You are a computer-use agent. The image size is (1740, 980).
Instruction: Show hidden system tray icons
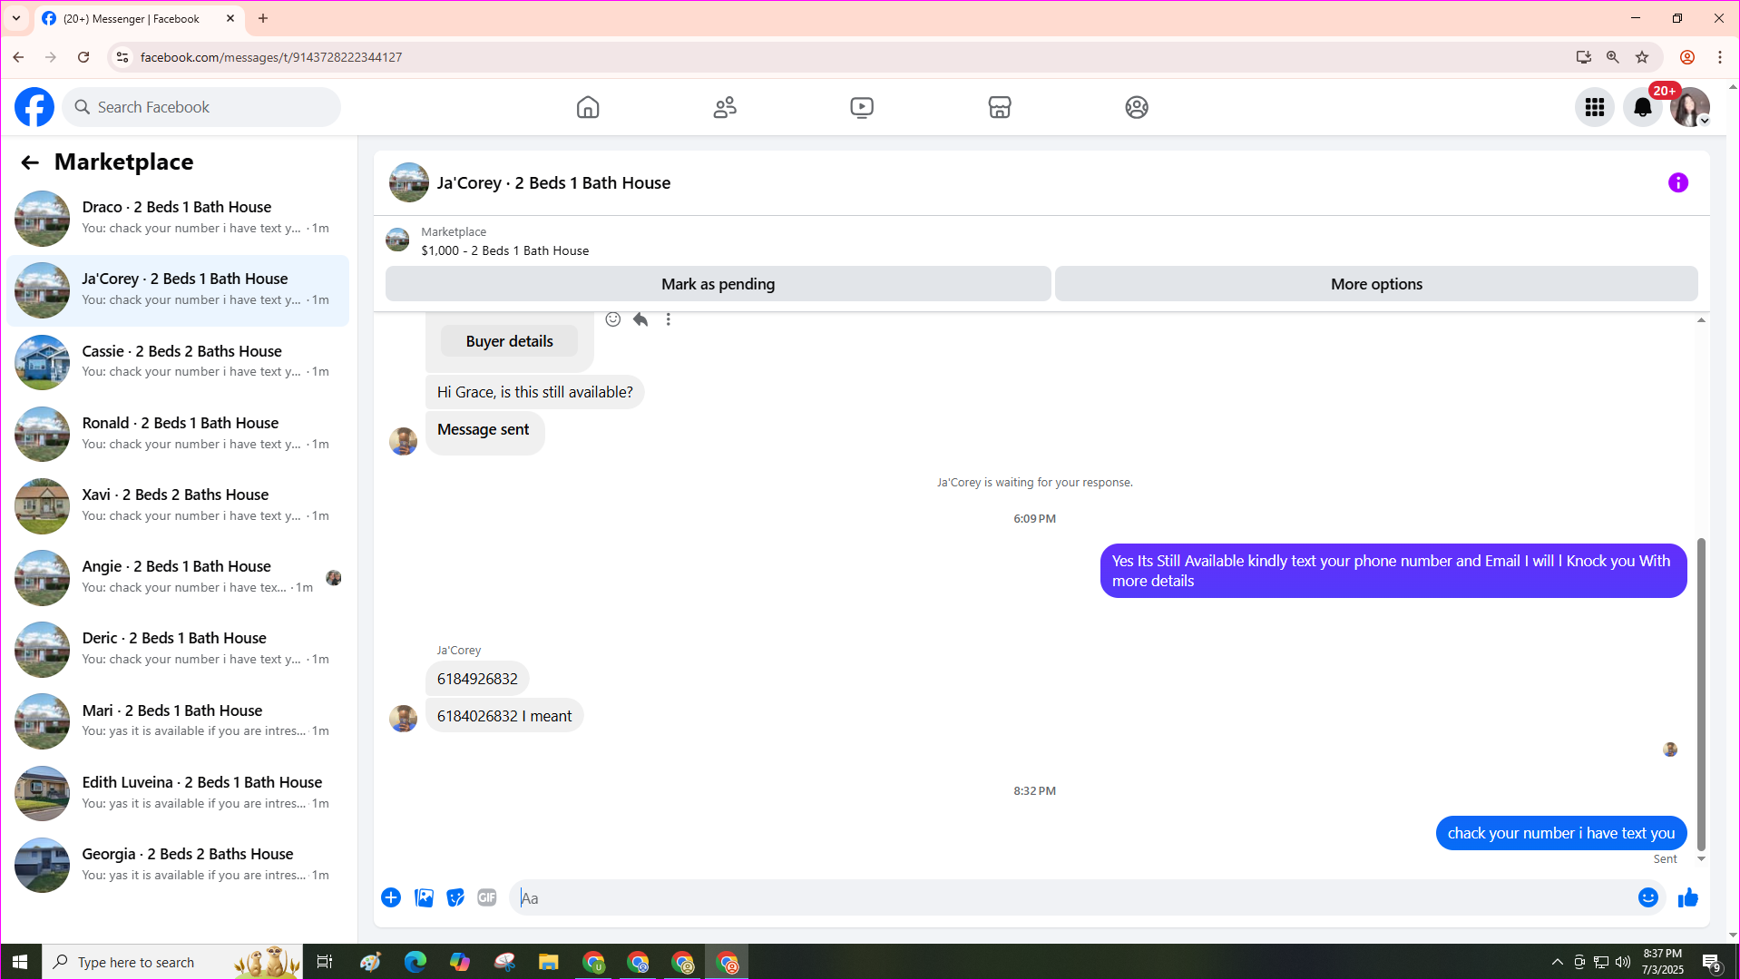pos(1557,962)
